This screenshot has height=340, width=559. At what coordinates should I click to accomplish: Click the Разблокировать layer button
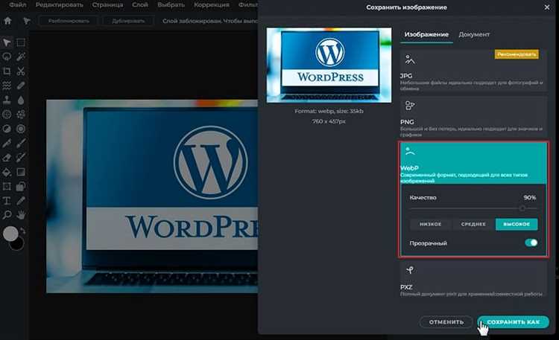pos(69,21)
